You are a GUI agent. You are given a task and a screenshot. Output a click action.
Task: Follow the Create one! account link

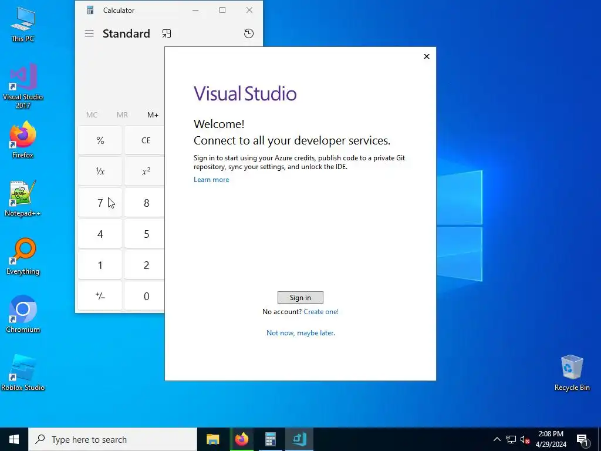[x=321, y=312]
